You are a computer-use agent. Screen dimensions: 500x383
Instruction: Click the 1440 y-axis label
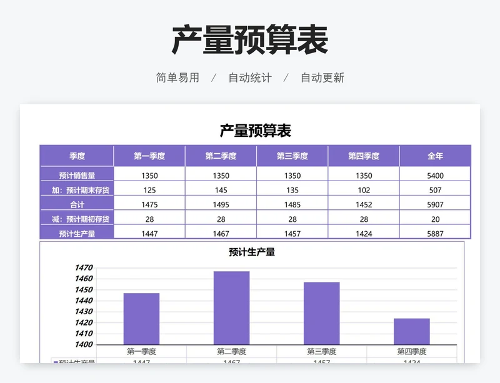84,301
